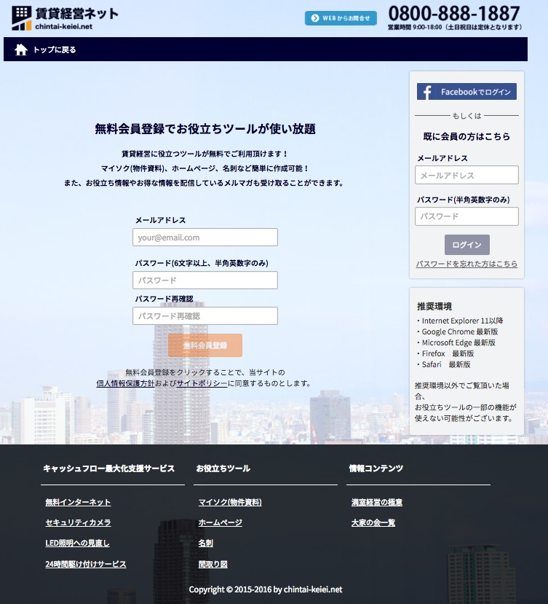This screenshot has width=548, height=604.
Task: Open the 満室経営の極意 footer link
Action: pyautogui.click(x=376, y=502)
